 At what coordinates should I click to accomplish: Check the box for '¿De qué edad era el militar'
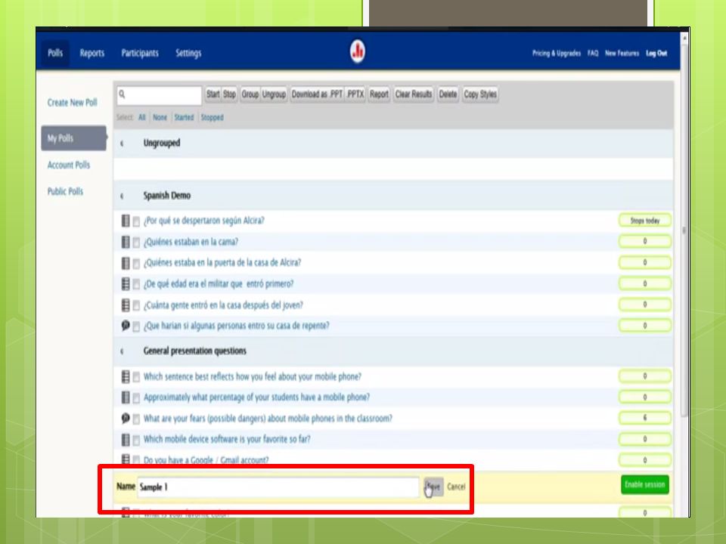136,285
